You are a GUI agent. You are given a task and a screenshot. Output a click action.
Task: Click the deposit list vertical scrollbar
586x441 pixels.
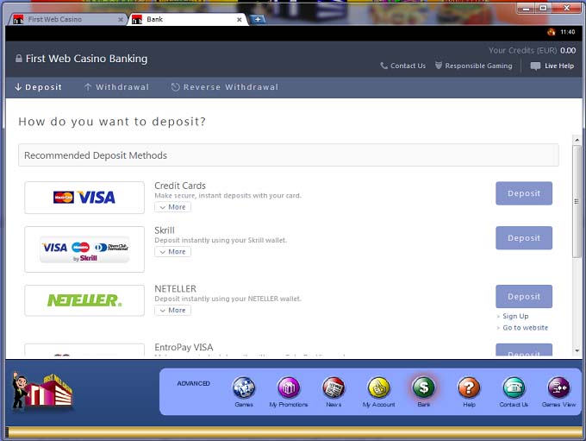point(577,198)
